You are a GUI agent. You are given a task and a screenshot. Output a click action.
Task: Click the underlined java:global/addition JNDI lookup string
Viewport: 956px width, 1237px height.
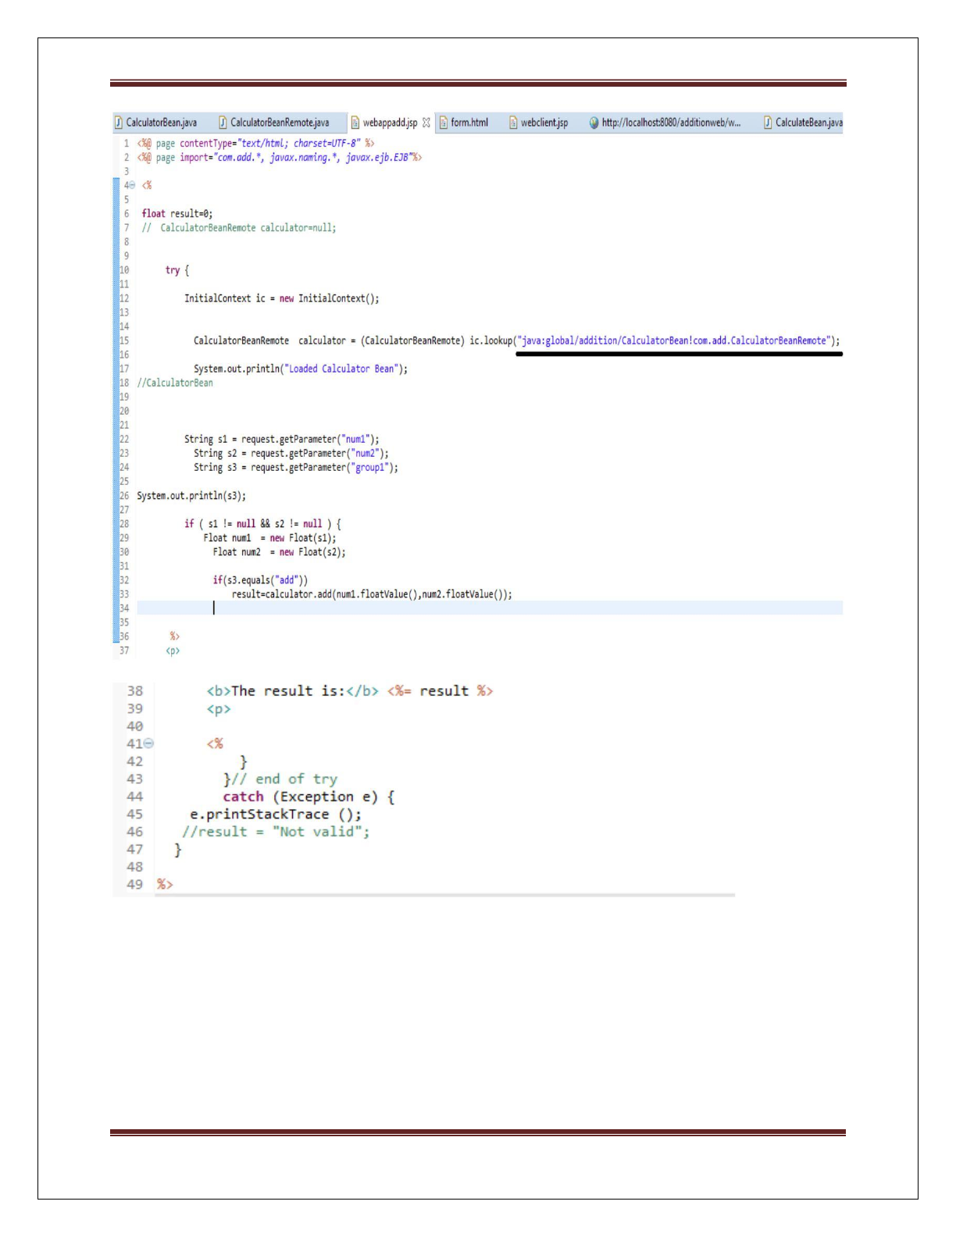click(x=673, y=340)
